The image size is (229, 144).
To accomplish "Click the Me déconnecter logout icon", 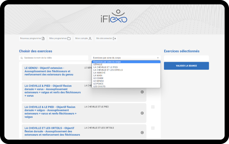I will [114, 38].
